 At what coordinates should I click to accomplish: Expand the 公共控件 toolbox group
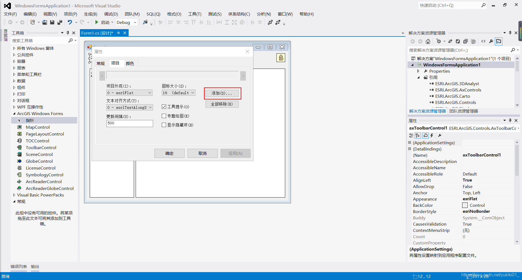(x=14, y=55)
